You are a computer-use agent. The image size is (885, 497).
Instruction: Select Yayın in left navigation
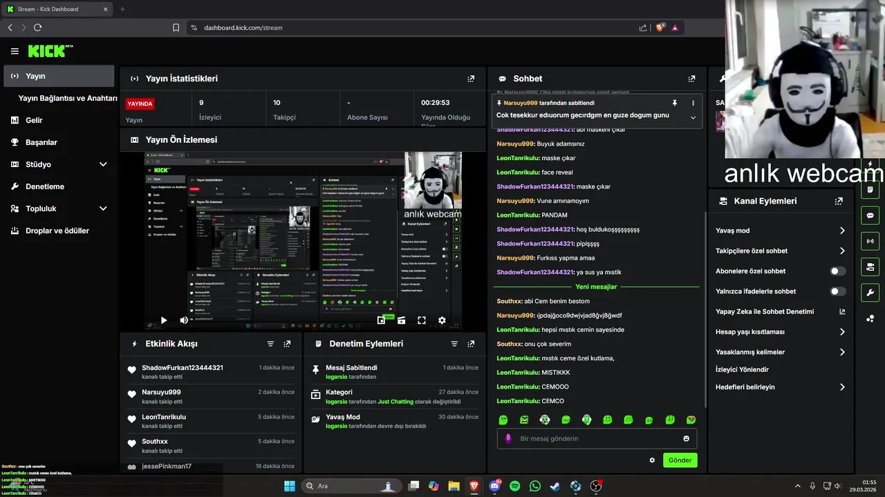59,76
